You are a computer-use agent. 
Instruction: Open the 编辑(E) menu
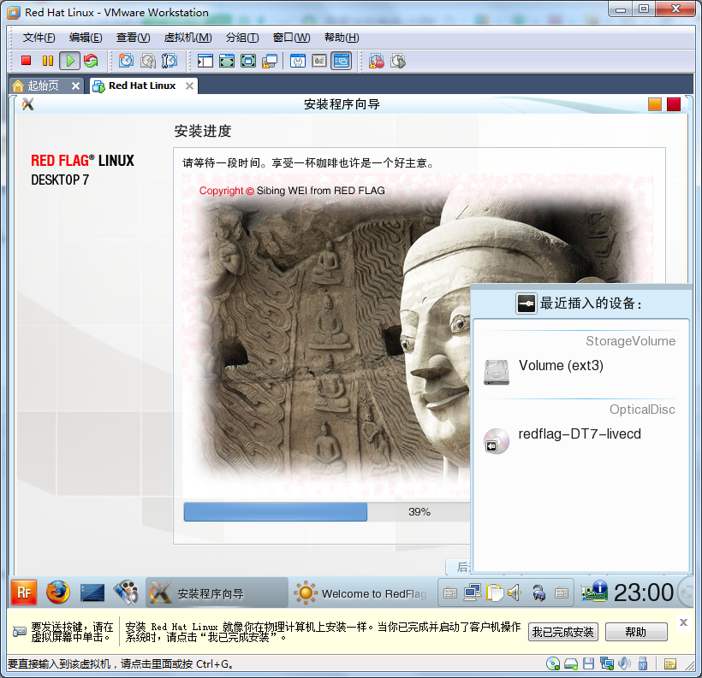click(x=86, y=38)
